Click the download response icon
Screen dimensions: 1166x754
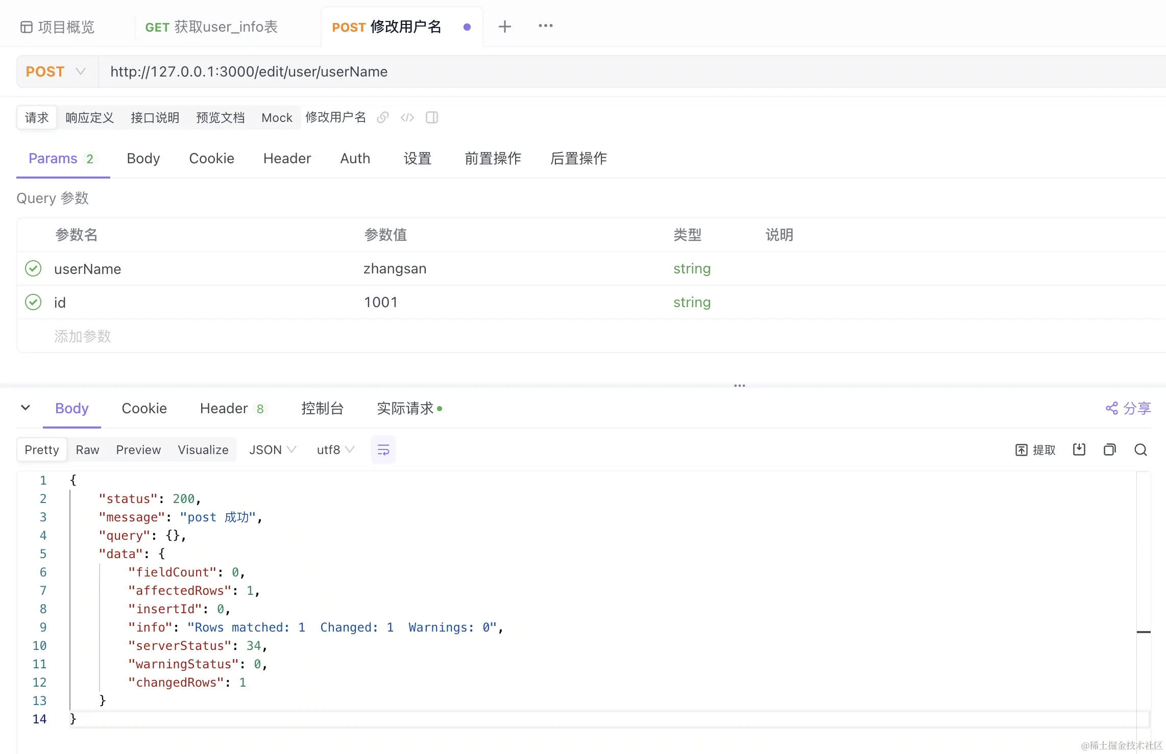pyautogui.click(x=1079, y=449)
